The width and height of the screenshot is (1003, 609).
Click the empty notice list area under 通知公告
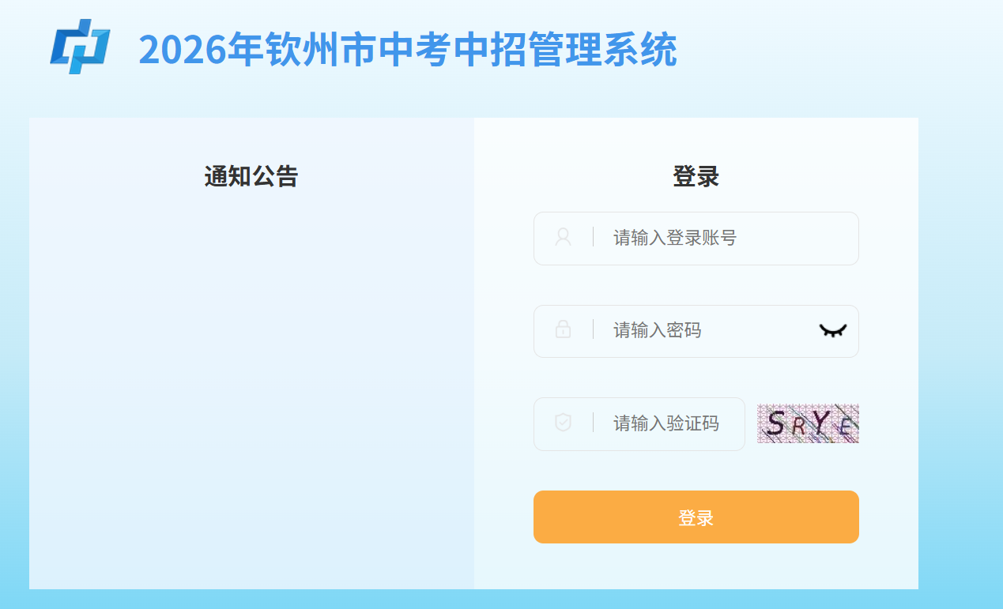tap(251, 387)
